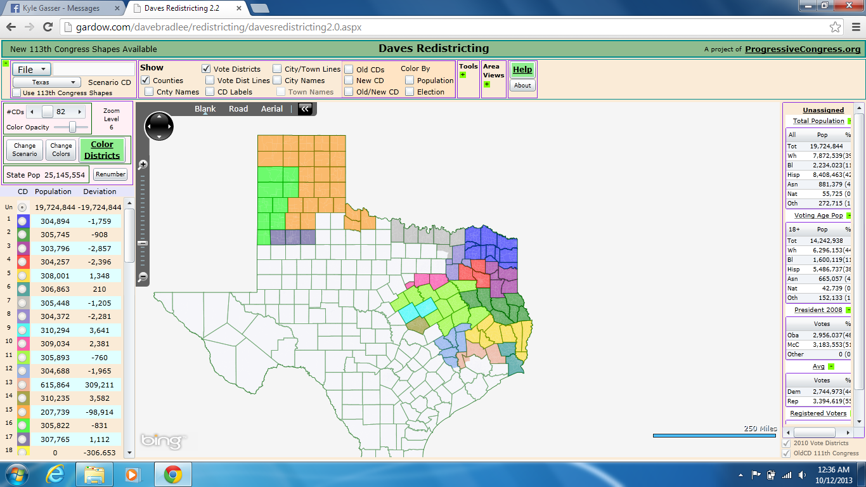Collapse the Avg section
This screenshot has height=487, width=866.
point(830,367)
